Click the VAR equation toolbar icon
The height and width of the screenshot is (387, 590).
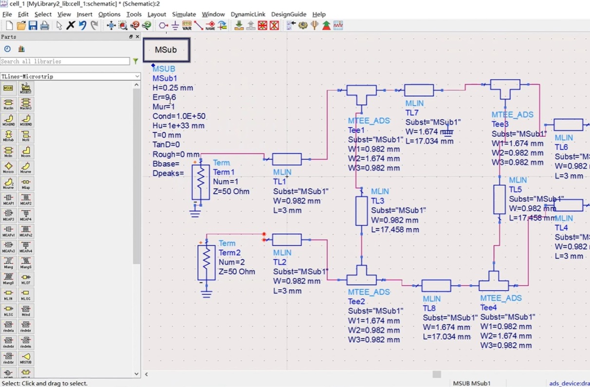187,25
